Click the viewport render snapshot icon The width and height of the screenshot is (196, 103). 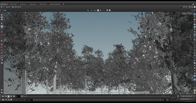click(110, 10)
